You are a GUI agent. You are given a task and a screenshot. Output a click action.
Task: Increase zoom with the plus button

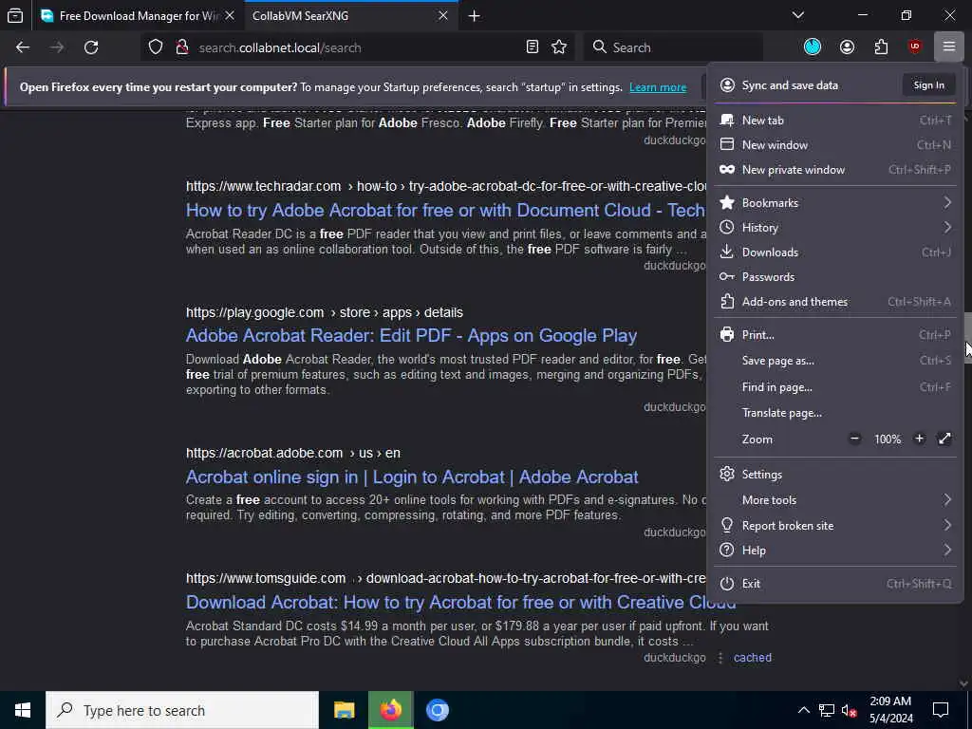pos(919,439)
